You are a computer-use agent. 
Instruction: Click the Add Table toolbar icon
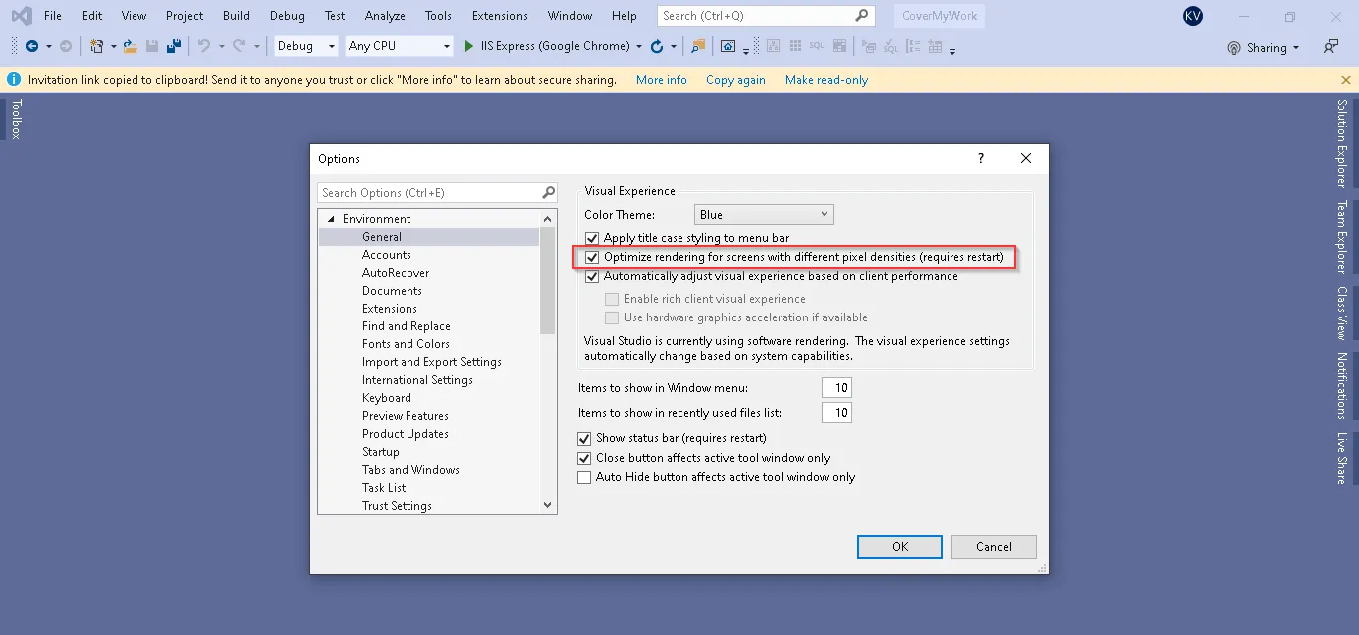[x=935, y=46]
